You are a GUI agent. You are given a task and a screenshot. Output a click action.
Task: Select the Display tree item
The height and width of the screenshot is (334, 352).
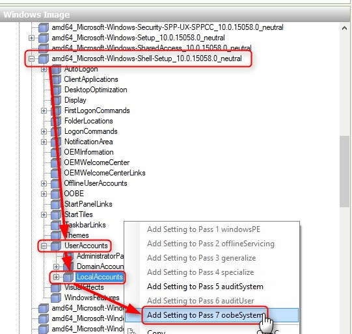point(75,100)
